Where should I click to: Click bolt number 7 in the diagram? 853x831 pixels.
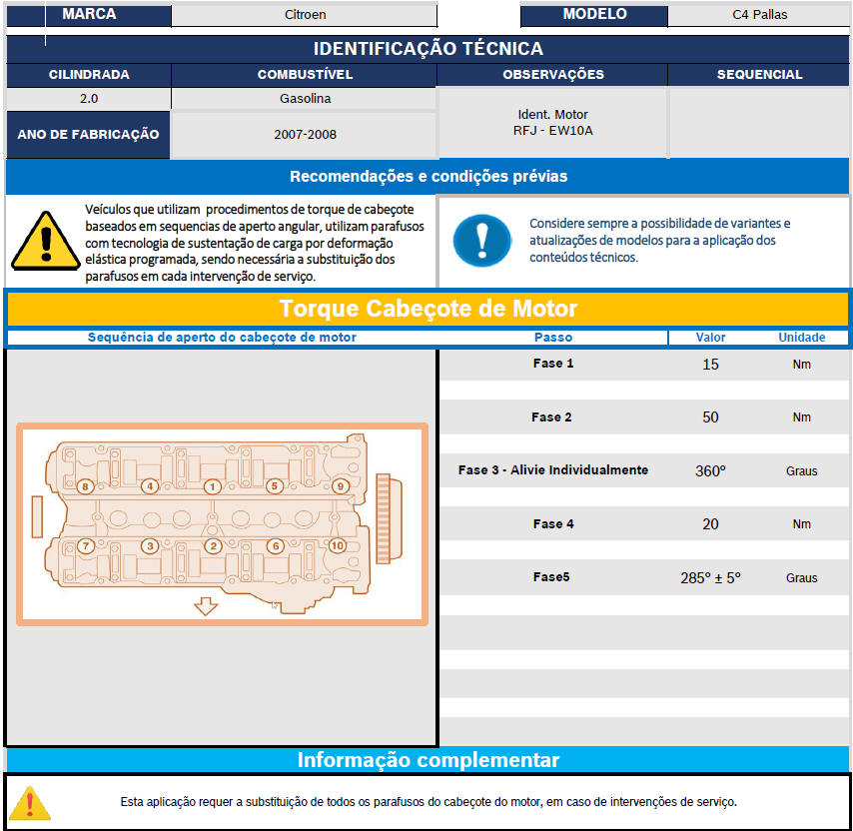pyautogui.click(x=86, y=546)
